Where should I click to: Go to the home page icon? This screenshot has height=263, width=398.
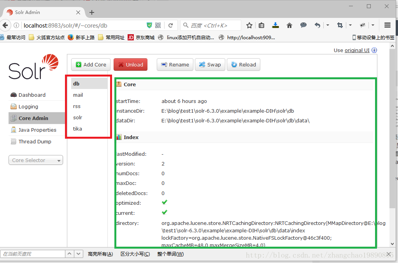click(x=289, y=25)
